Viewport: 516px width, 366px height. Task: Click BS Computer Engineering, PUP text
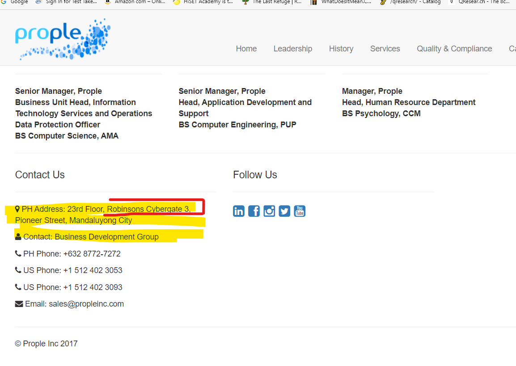237,125
